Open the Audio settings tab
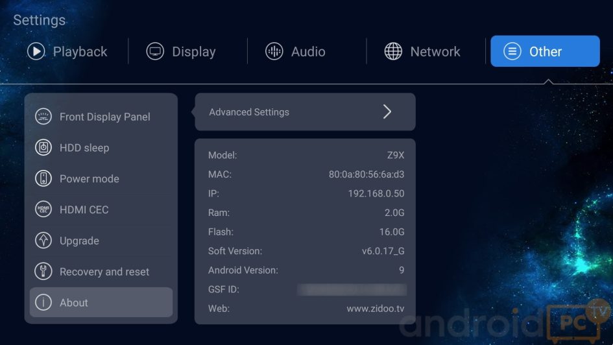This screenshot has width=613, height=345. pyautogui.click(x=296, y=51)
